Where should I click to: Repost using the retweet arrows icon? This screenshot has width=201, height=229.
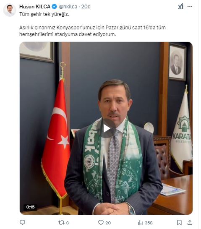[x=61, y=223]
